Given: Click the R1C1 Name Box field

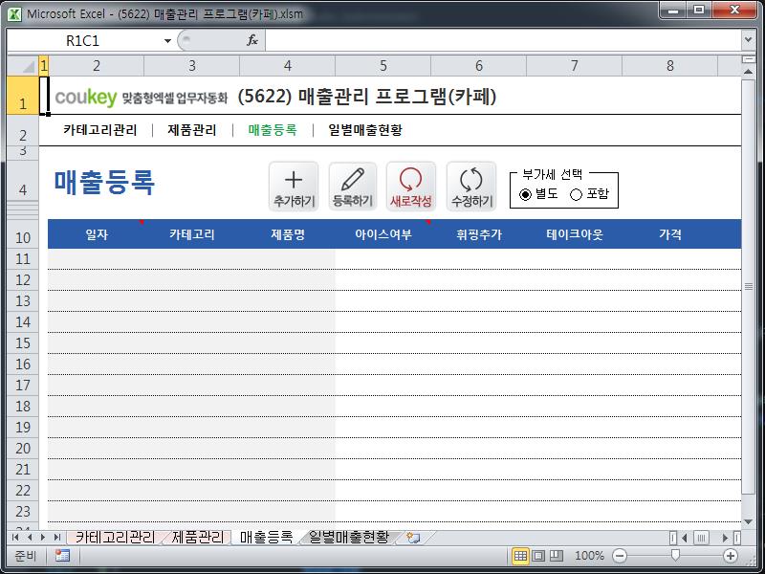Looking at the screenshot, I should pyautogui.click(x=83, y=40).
